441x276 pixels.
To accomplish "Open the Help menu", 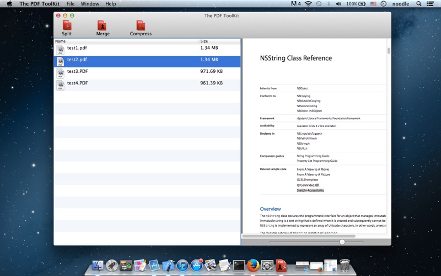I will click(111, 4).
